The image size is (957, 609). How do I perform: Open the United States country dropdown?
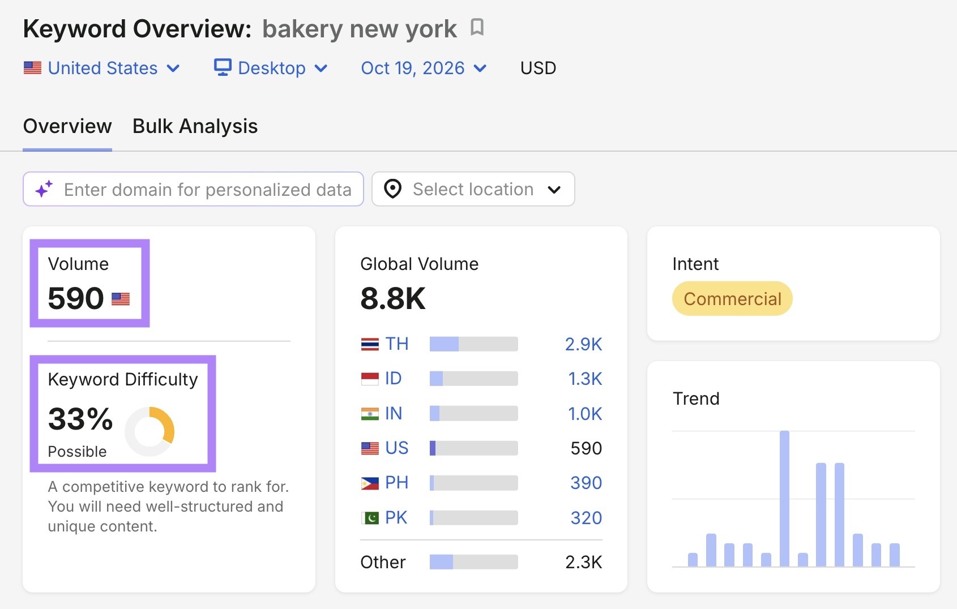click(x=102, y=68)
